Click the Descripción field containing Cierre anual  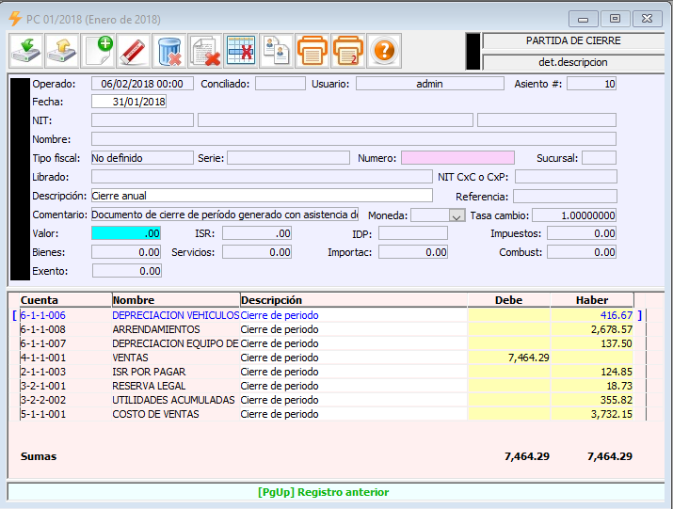tap(261, 196)
